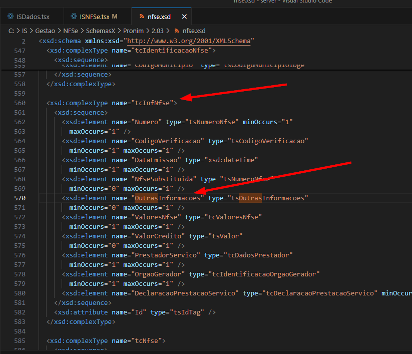This screenshot has width=412, height=354.
Task: Click the "OutrasInformacoes" name value
Action: click(167, 198)
